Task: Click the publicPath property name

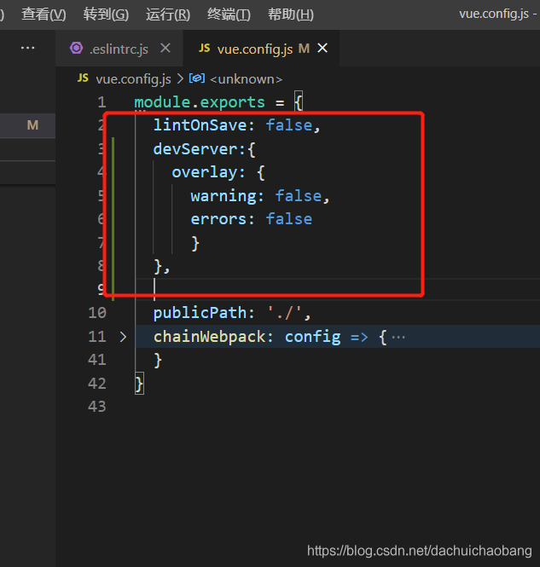Action: pos(200,313)
